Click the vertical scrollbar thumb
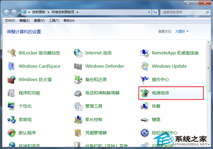The height and width of the screenshot is (149, 213). click(209, 68)
